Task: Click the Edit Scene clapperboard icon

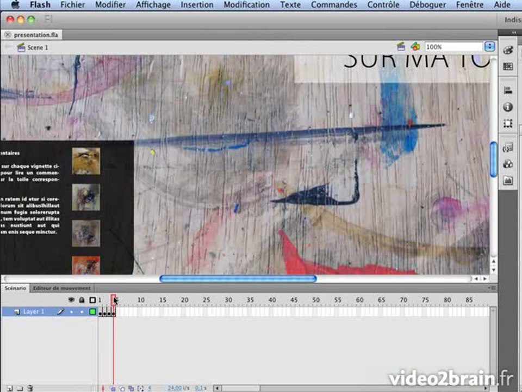Action: point(401,47)
